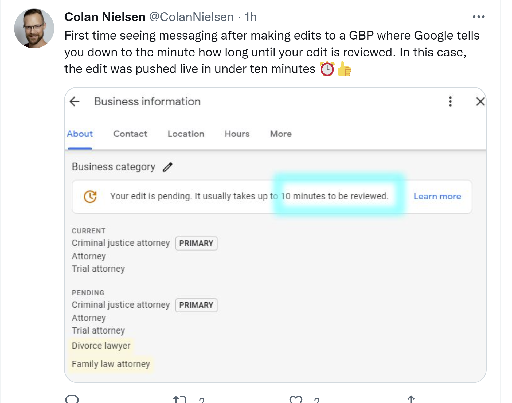Close the Business information panel

point(480,101)
